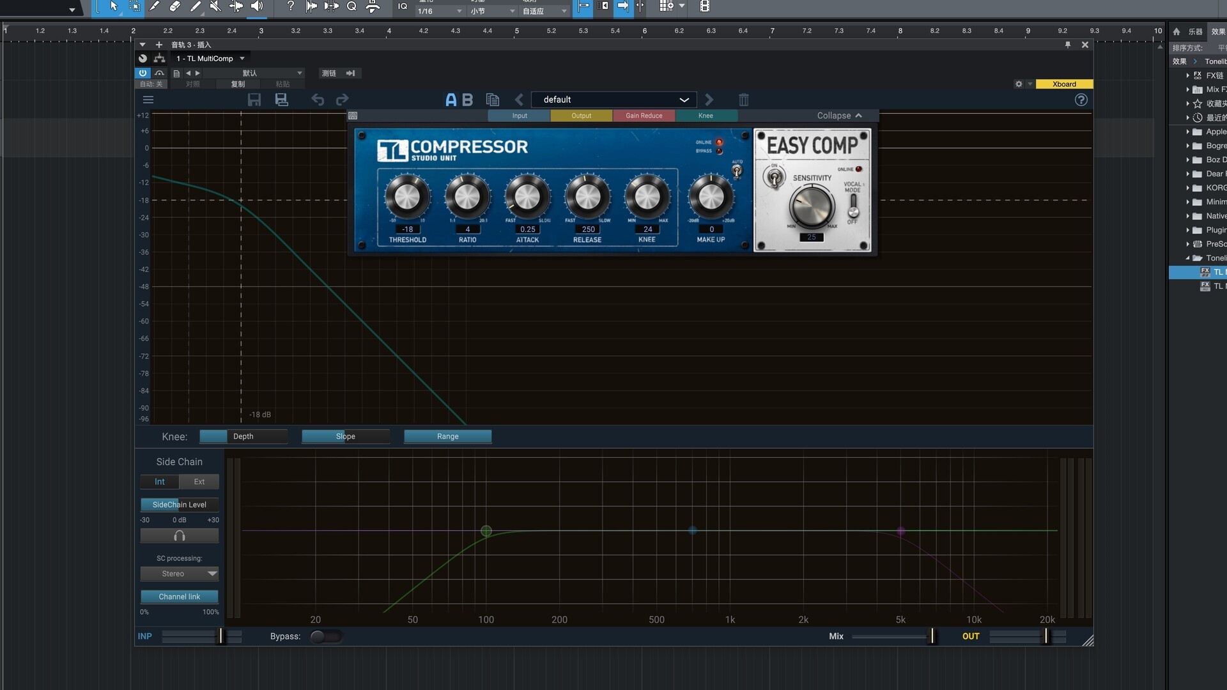
Task: Toggle the Bypass switch
Action: point(325,636)
